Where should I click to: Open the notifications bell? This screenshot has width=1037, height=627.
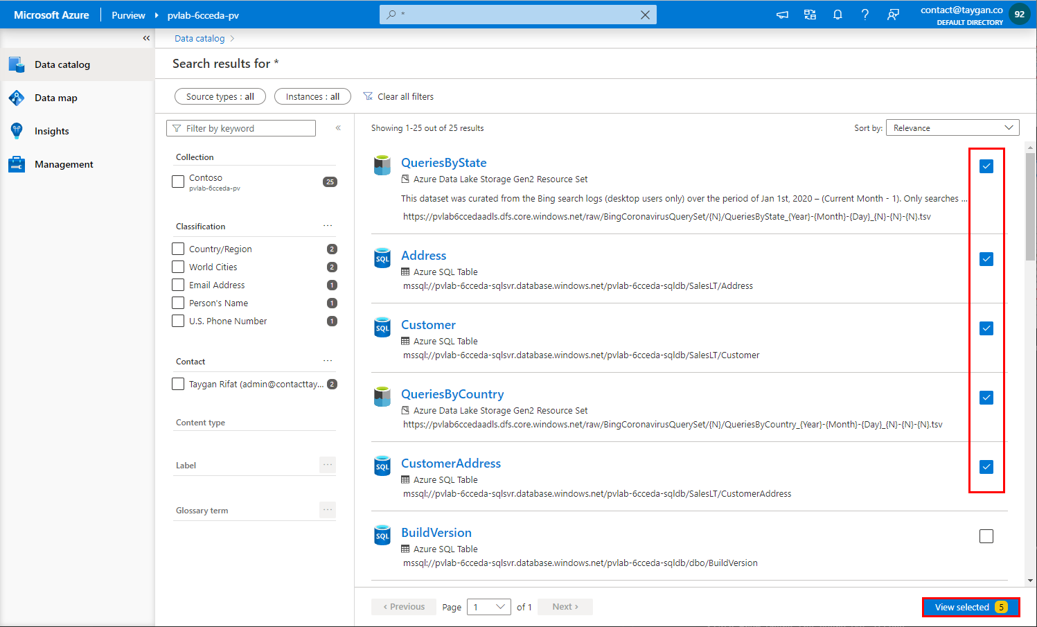coord(837,15)
